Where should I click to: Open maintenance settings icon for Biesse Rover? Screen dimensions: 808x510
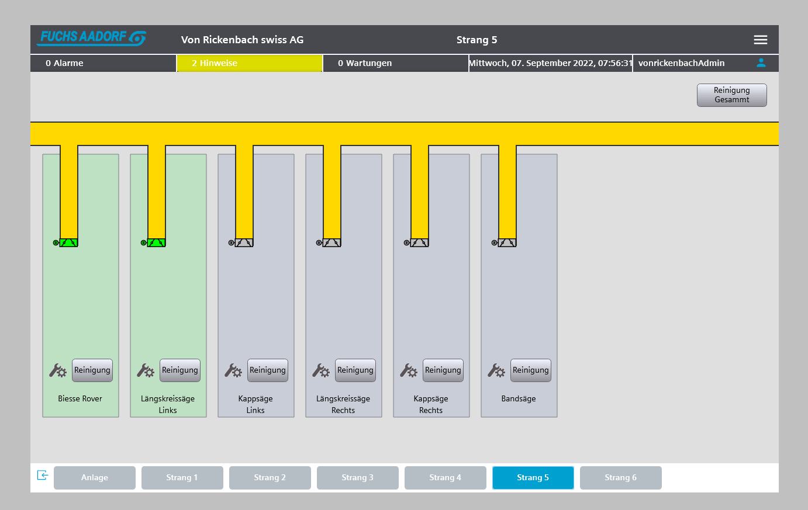(x=58, y=370)
